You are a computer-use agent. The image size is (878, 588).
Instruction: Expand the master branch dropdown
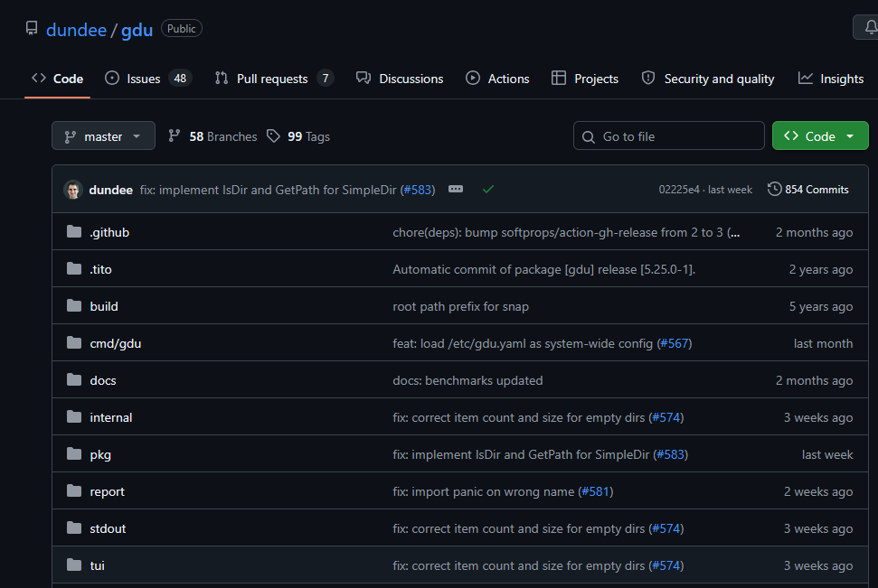(x=104, y=136)
